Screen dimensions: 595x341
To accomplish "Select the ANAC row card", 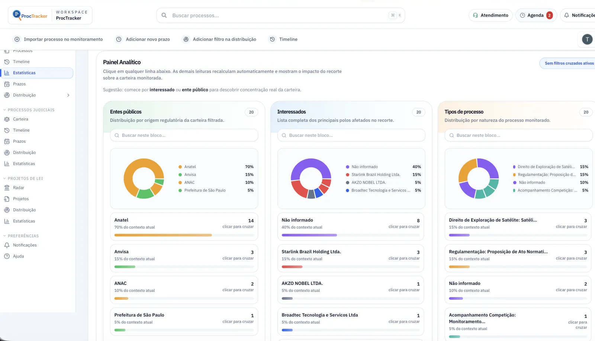I will click(x=184, y=290).
